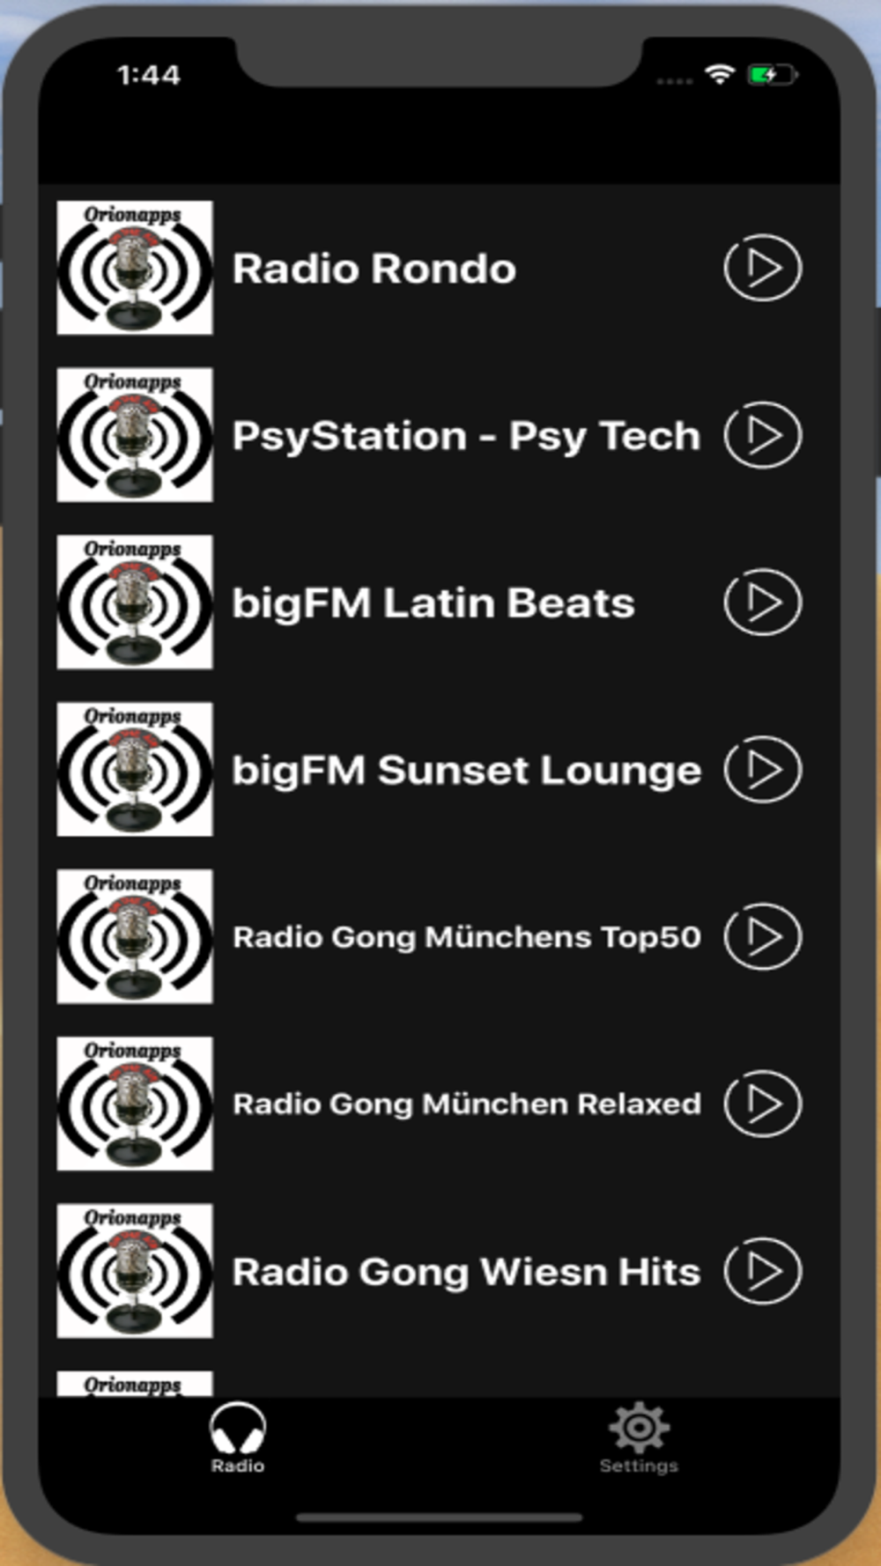This screenshot has height=1566, width=881.
Task: Play Radio Gong Münchens Top50
Action: [763, 936]
